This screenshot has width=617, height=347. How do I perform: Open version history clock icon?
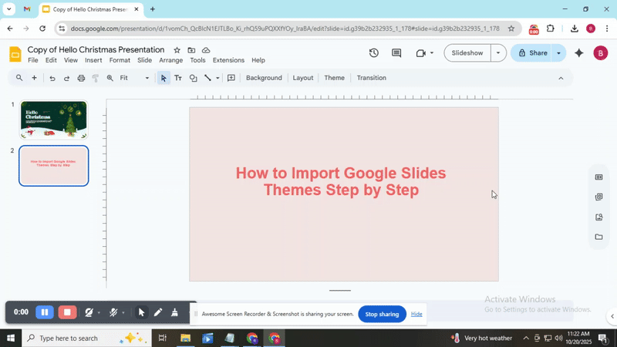374,53
